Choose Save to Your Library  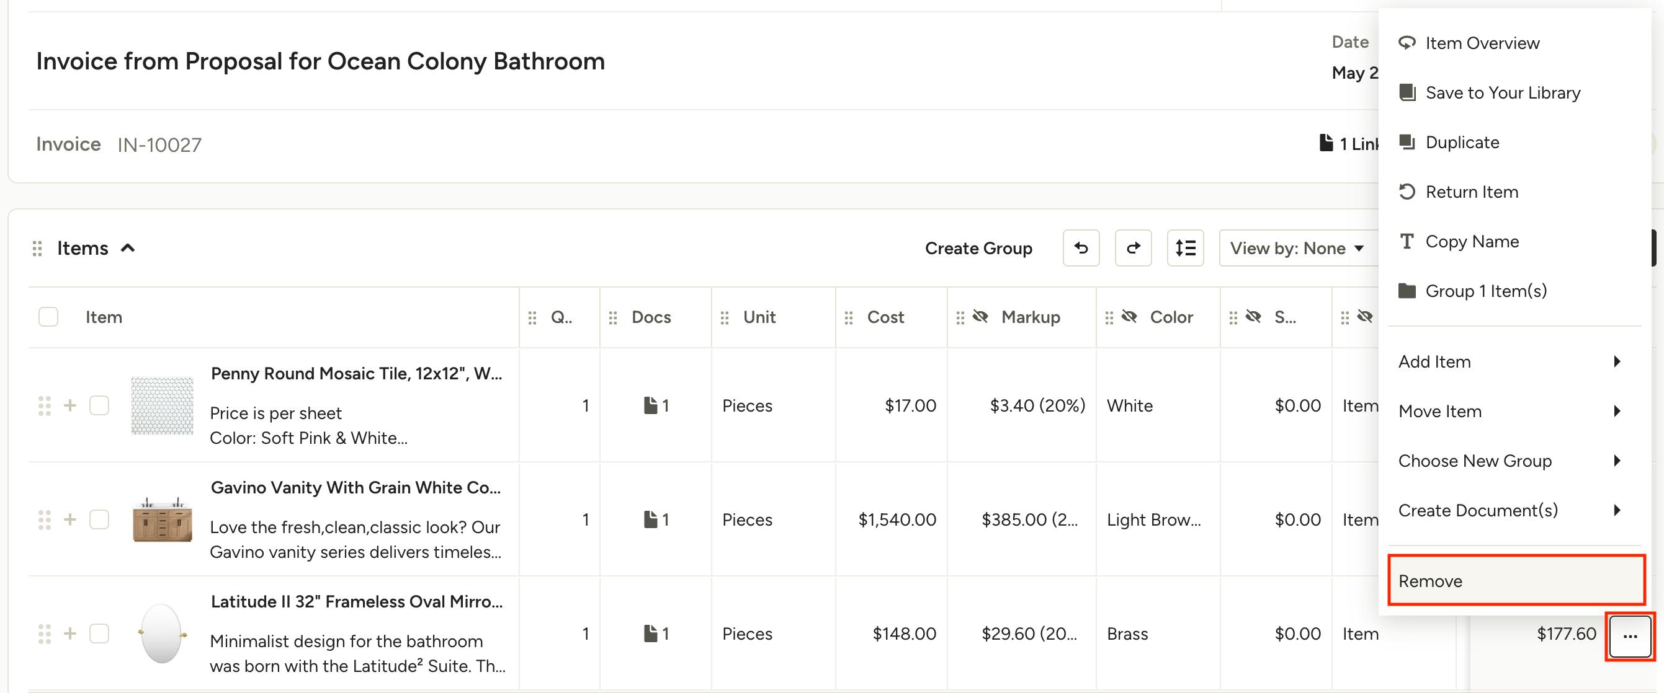(x=1514, y=93)
